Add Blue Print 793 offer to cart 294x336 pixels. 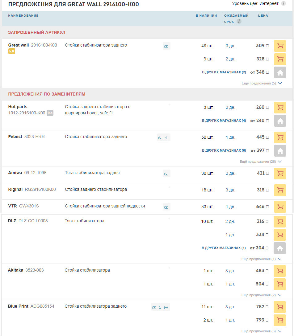point(280,320)
